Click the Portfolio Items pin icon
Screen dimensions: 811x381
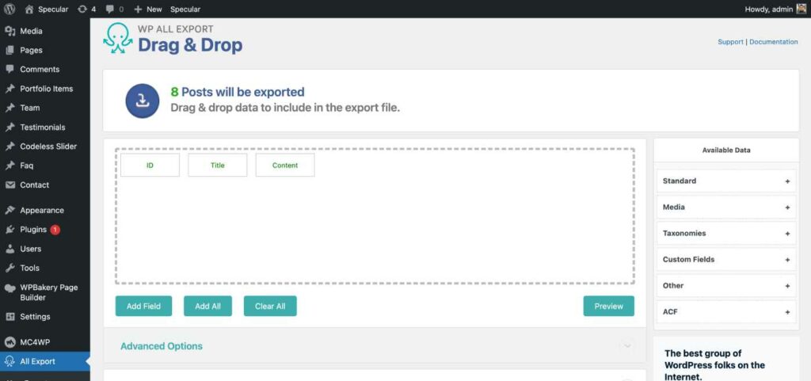coord(10,89)
